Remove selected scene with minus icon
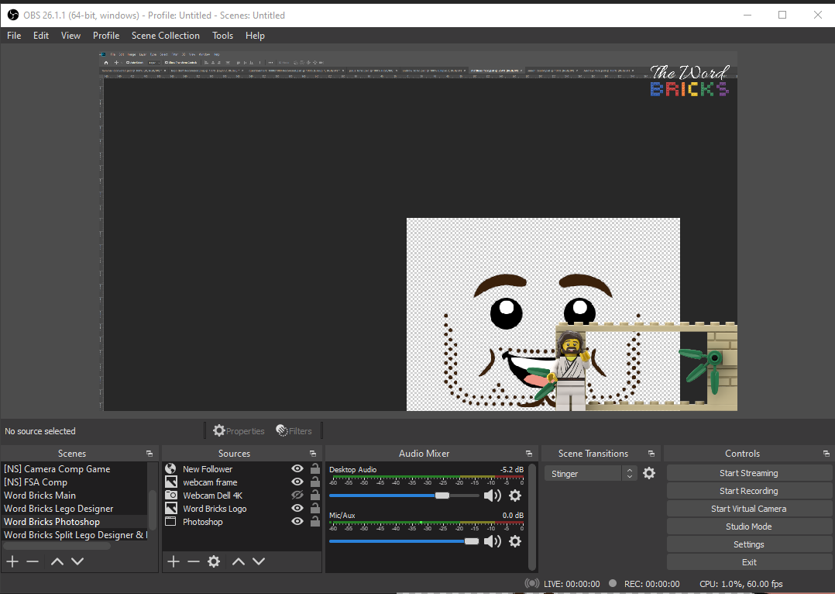 pos(33,561)
